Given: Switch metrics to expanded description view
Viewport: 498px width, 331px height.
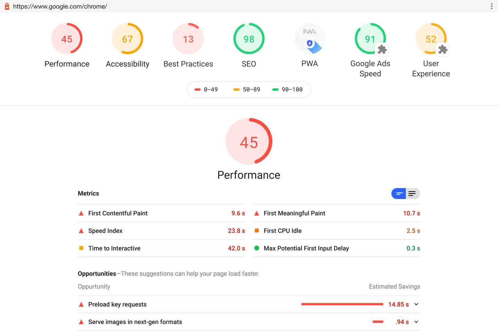Looking at the screenshot, I should pyautogui.click(x=413, y=194).
